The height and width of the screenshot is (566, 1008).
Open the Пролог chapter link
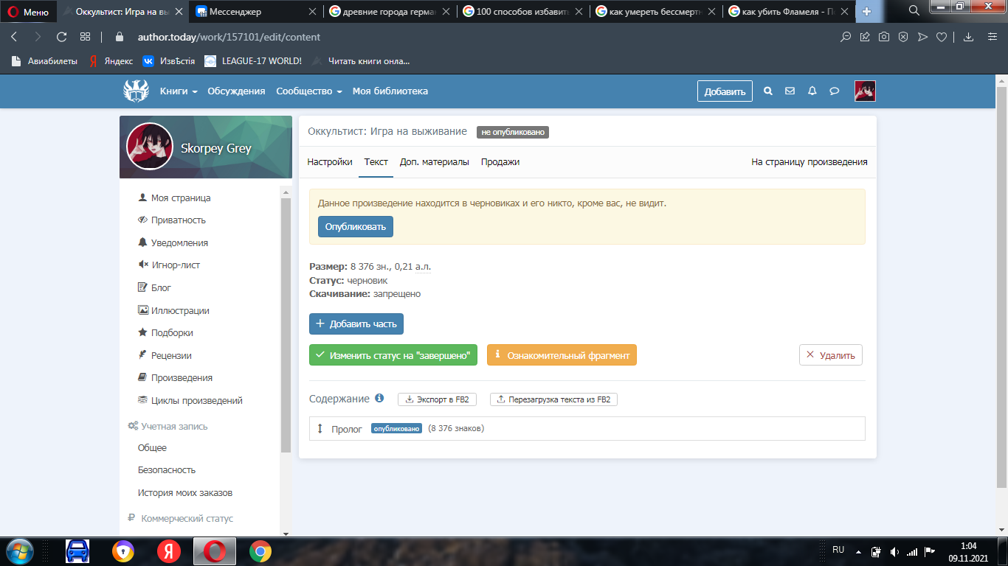click(347, 429)
